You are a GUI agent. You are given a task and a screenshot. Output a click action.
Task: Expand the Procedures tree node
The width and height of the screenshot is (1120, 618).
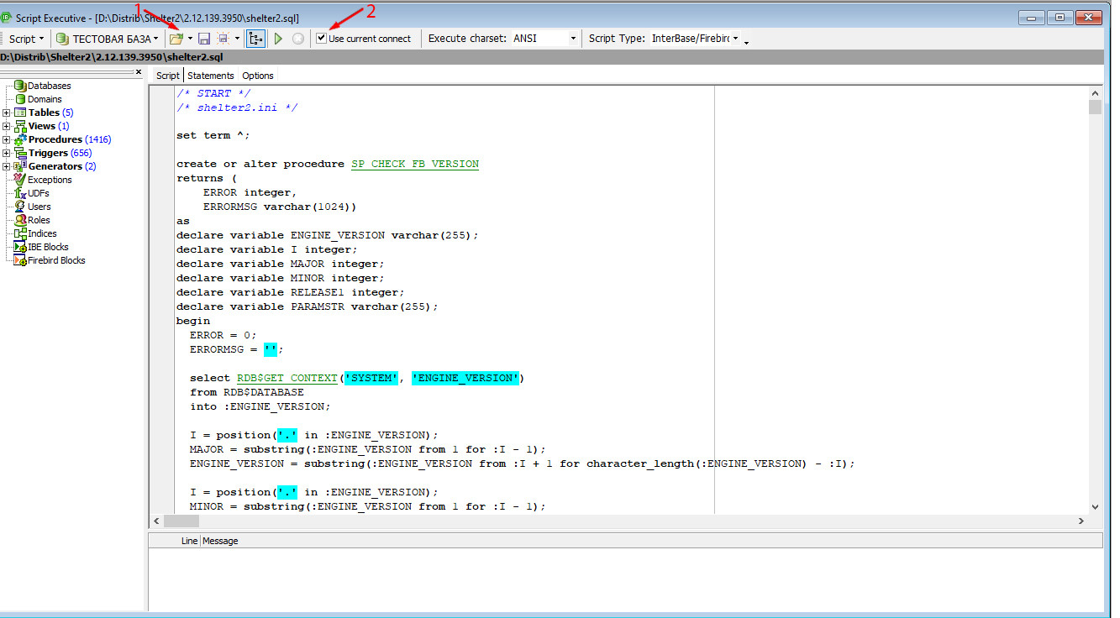coord(7,139)
